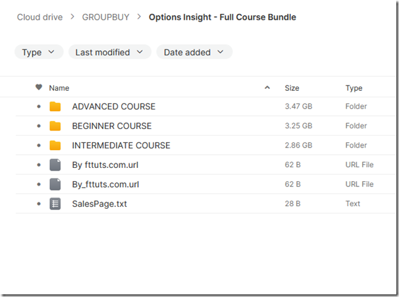Go to GROUPBUY in the breadcrumb

point(105,17)
